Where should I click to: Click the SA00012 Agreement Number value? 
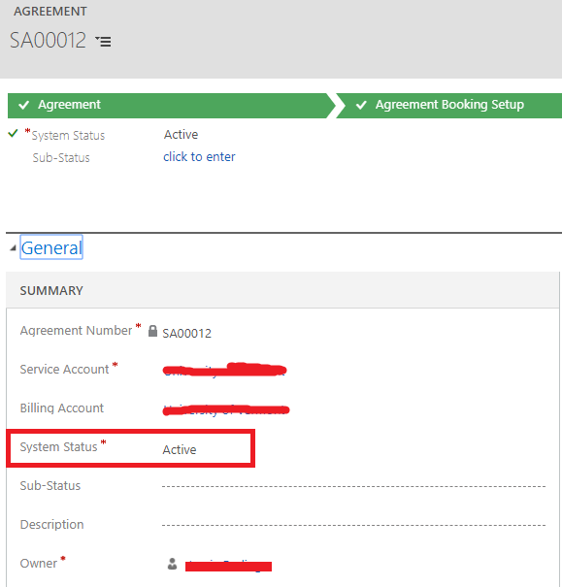click(186, 333)
